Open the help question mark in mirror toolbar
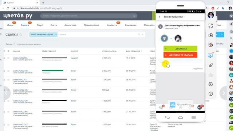The width and height of the screenshot is (233, 131). point(210,94)
